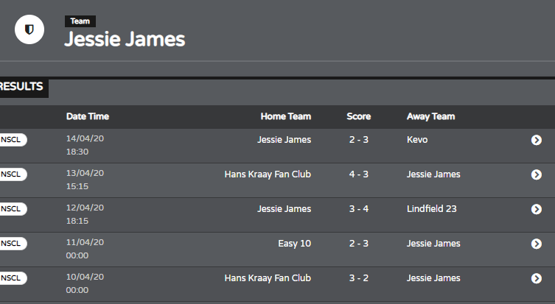The image size is (555, 304).
Task: Open arrow for Easy 10 match
Action: 537,244
